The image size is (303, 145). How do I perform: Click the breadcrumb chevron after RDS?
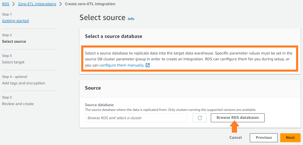click(13, 4)
